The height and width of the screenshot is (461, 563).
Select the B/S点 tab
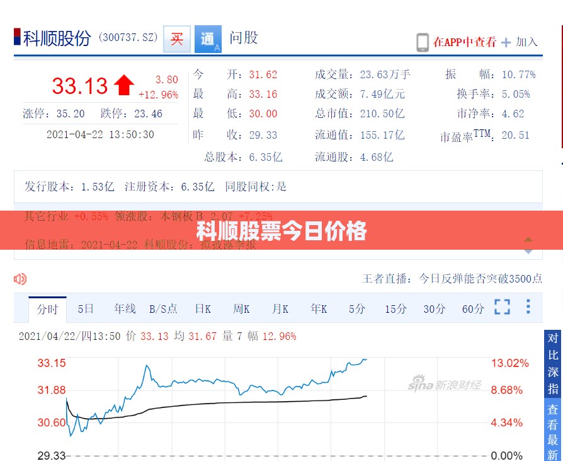point(163,309)
